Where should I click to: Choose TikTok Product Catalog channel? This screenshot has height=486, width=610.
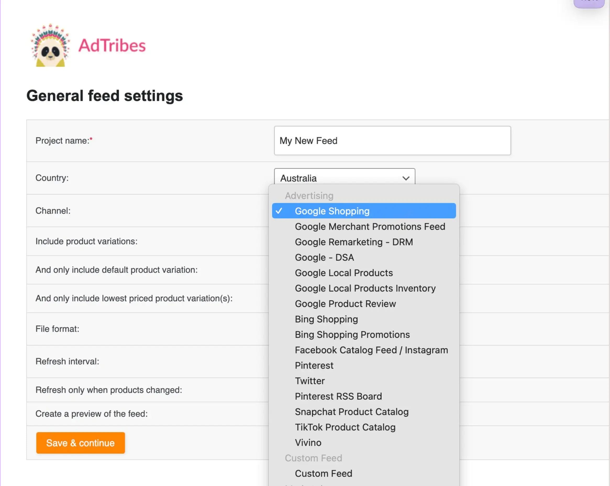pyautogui.click(x=345, y=427)
